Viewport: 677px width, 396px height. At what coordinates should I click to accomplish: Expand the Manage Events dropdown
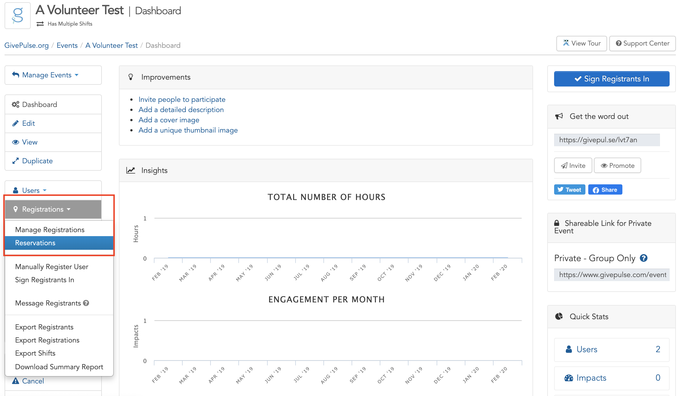(x=53, y=75)
